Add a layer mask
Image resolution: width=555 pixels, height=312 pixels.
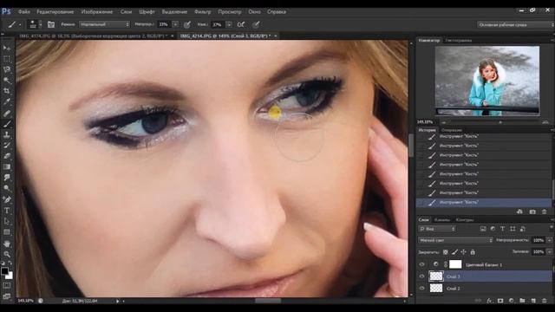click(x=500, y=301)
